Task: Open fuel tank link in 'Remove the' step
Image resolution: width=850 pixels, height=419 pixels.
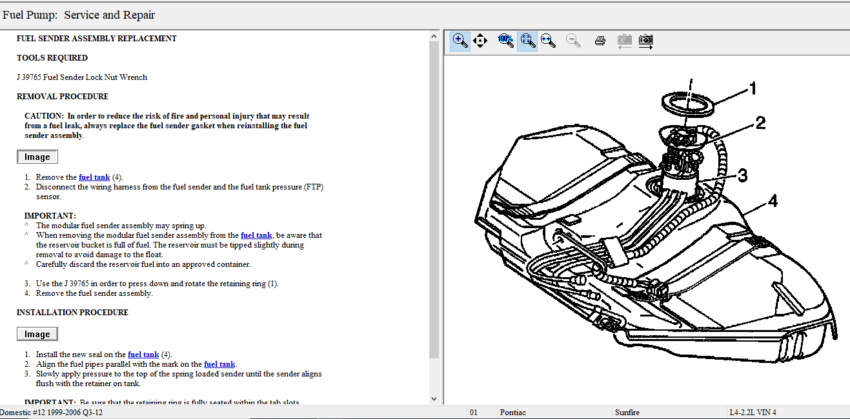Action: (x=94, y=177)
